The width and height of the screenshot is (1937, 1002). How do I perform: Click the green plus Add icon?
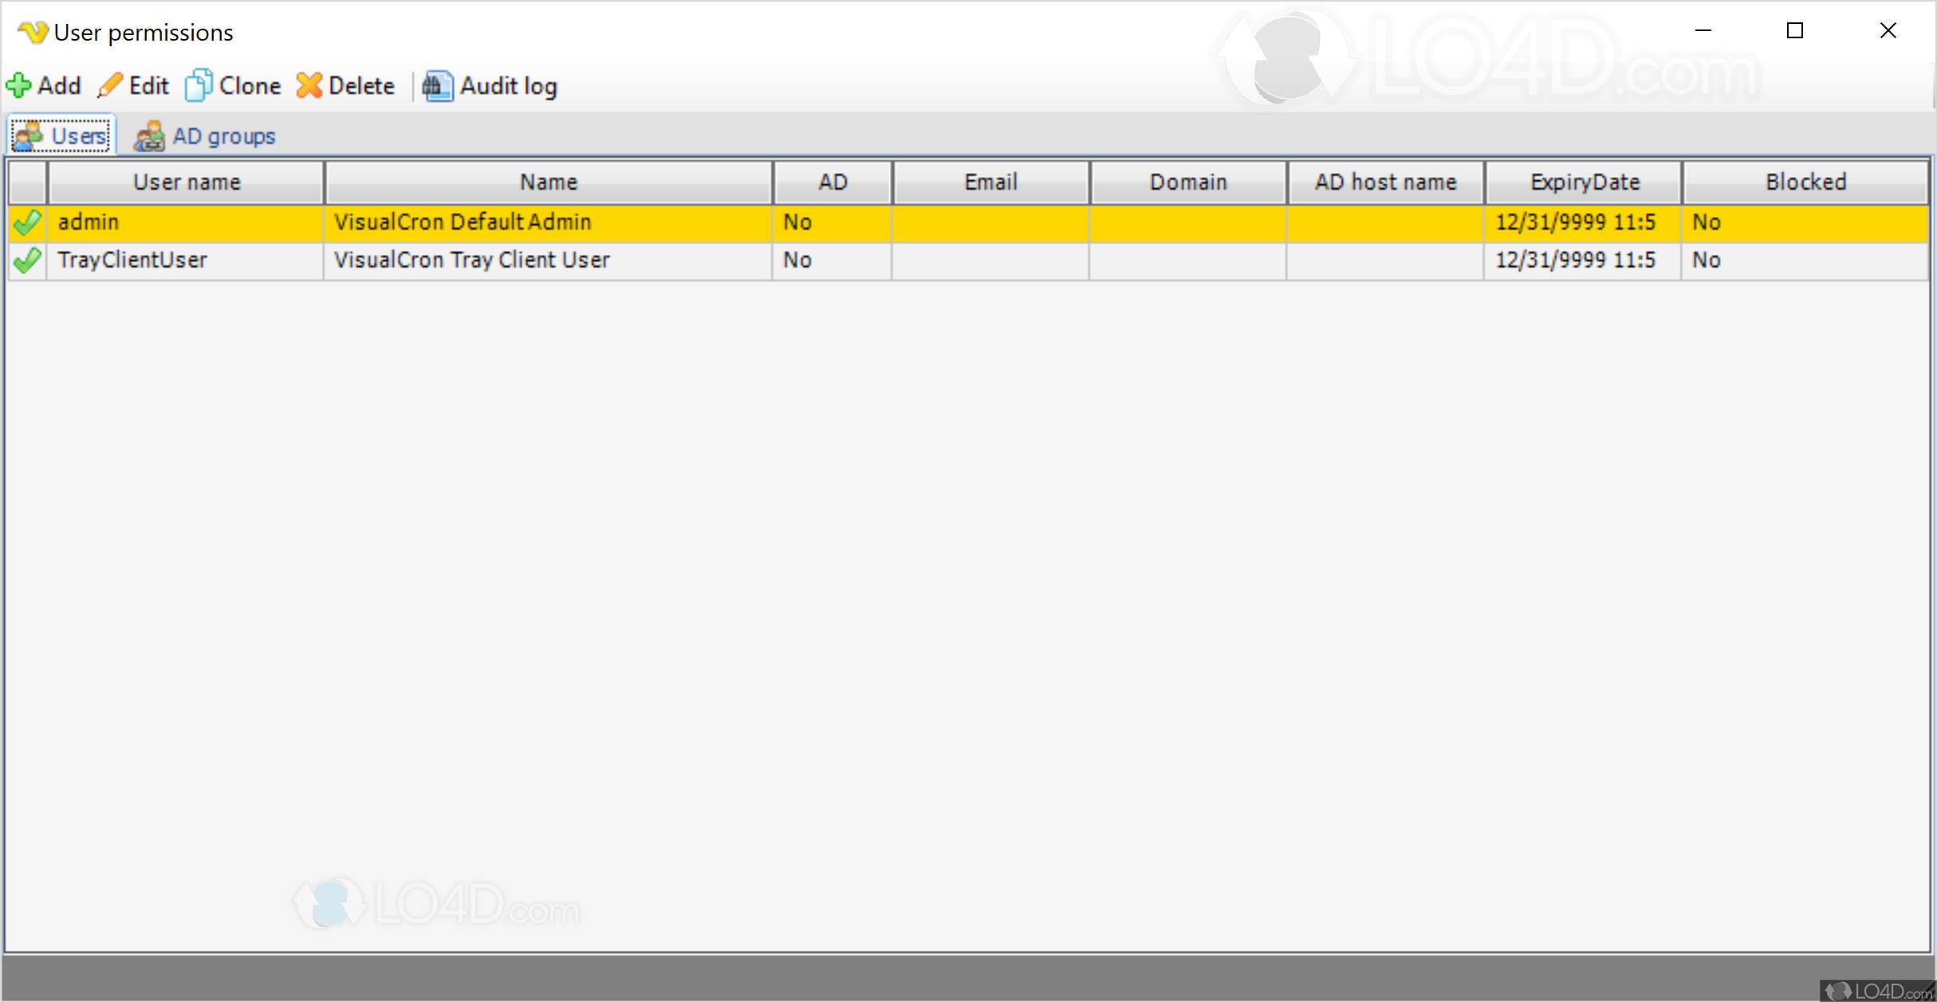(x=19, y=85)
